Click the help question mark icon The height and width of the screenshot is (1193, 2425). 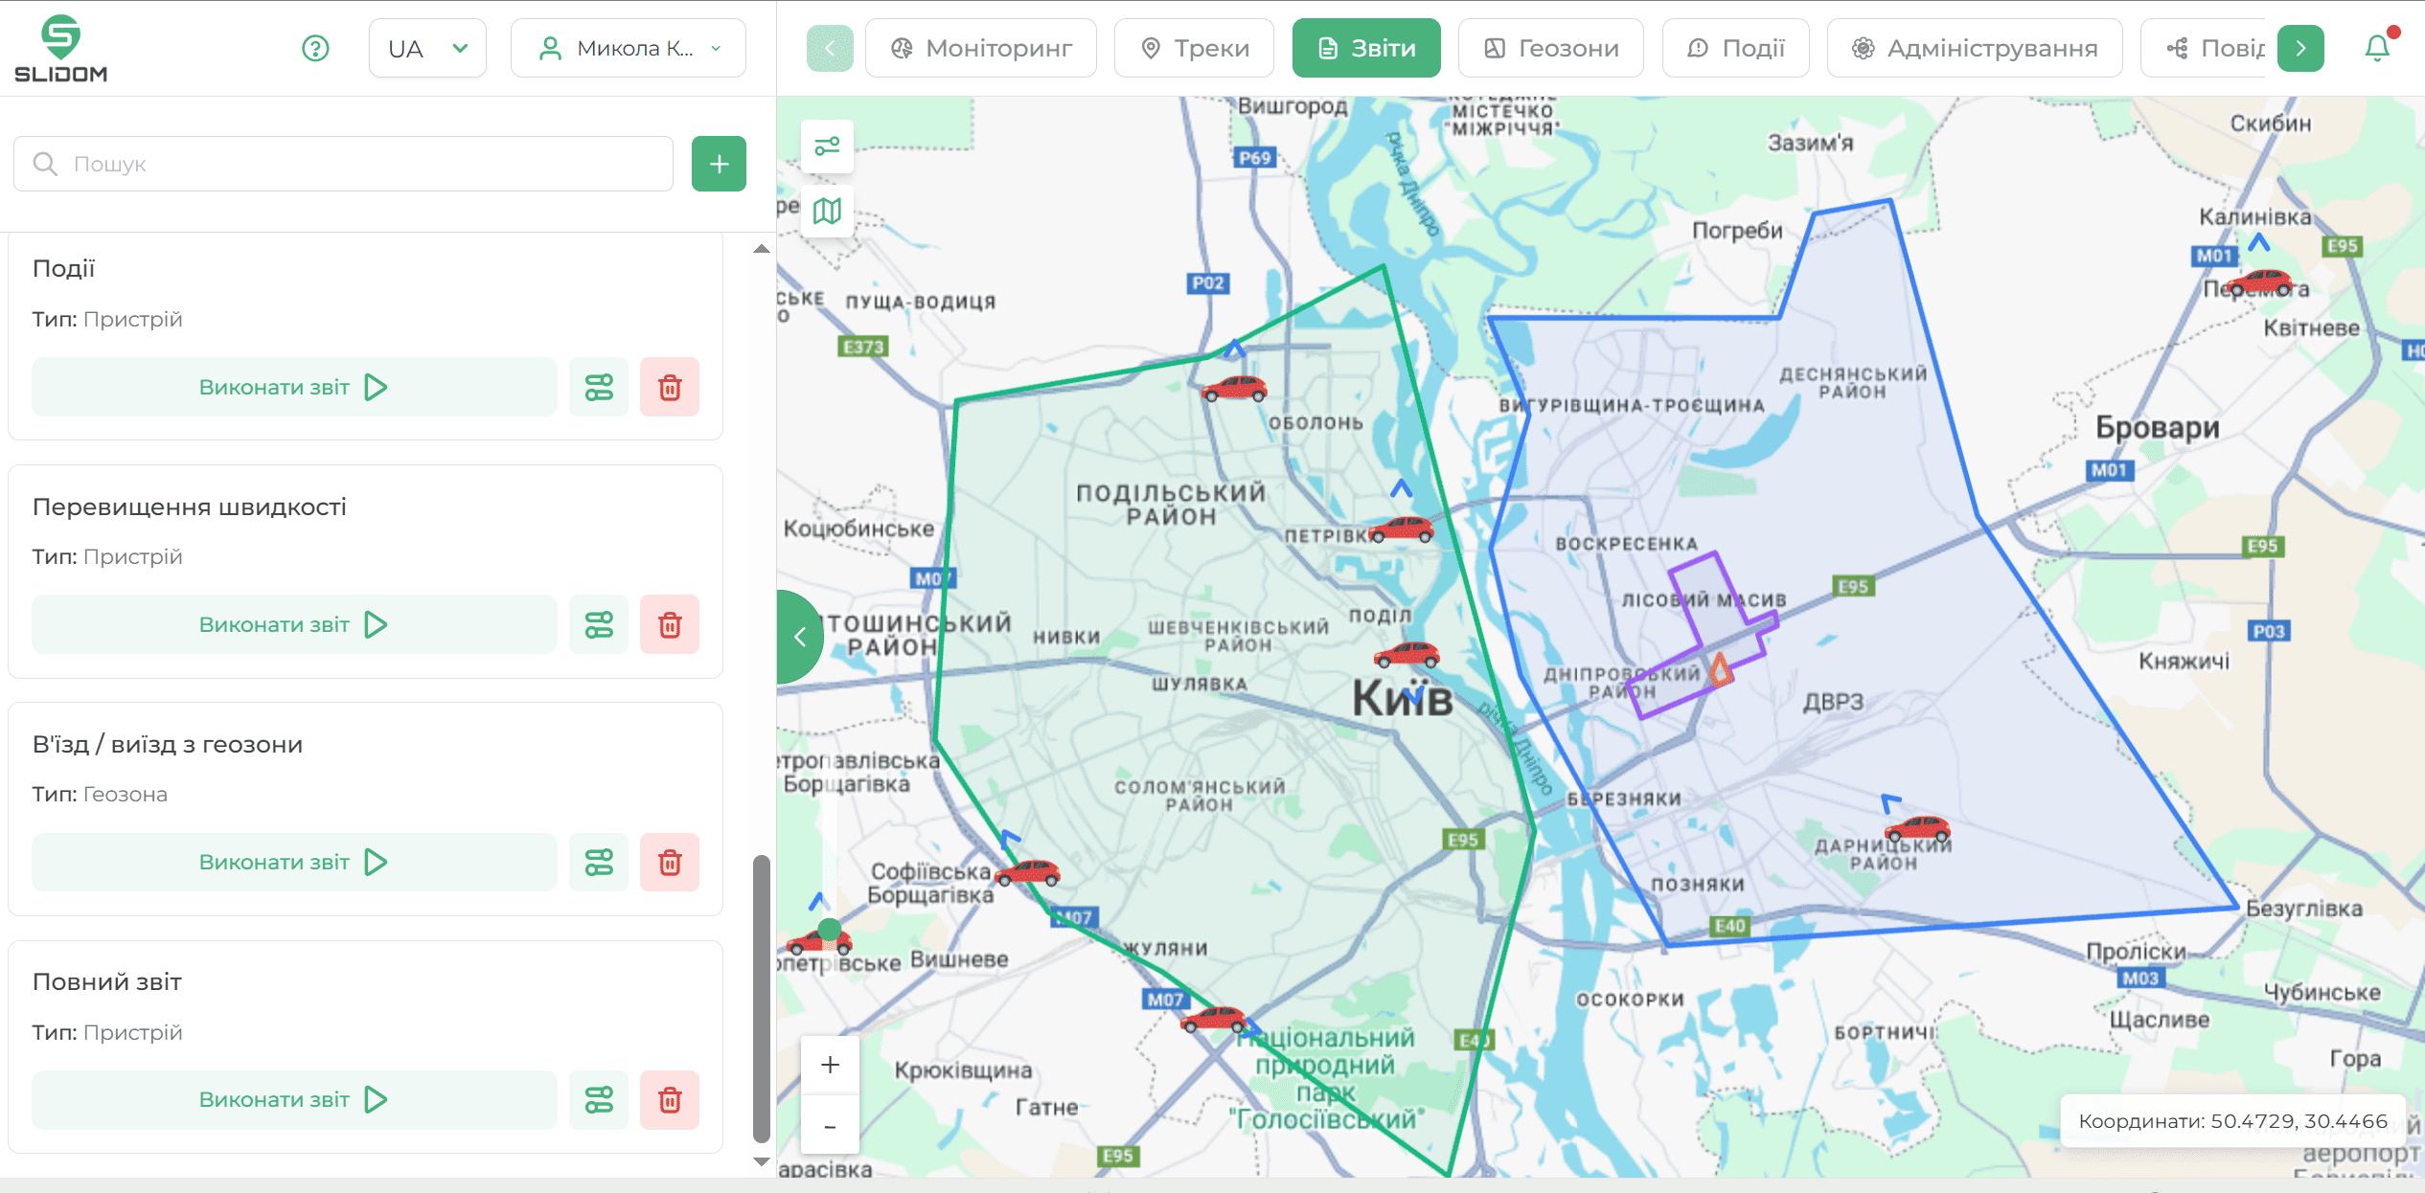coord(315,48)
